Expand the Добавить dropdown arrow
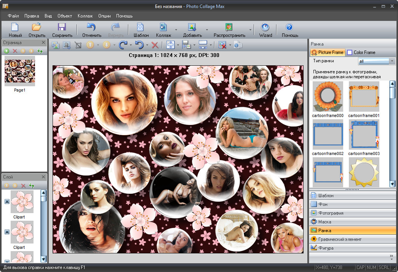398x272 pixels. pos(207,30)
